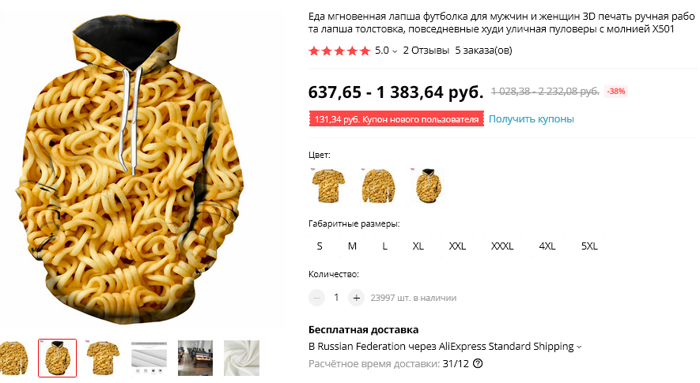The image size is (700, 383).
Task: Increase quantity with the plus button
Action: click(x=356, y=298)
